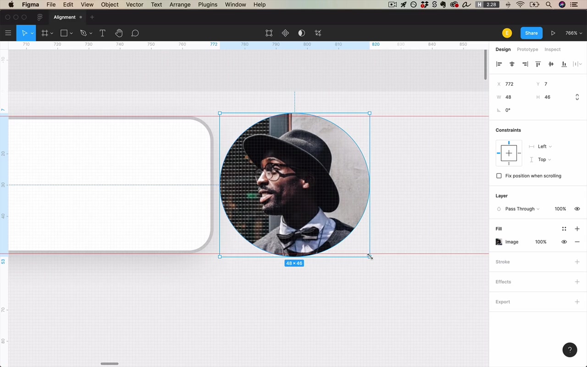The height and width of the screenshot is (367, 587).
Task: Toggle visibility of the Image fill
Action: (564, 242)
